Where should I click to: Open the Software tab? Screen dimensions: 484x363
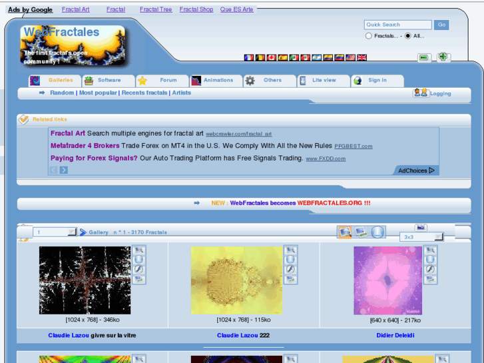109,81
